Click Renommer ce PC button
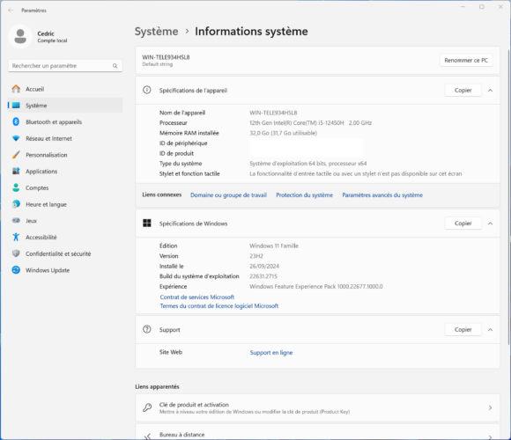This screenshot has height=440, width=511. (x=466, y=60)
